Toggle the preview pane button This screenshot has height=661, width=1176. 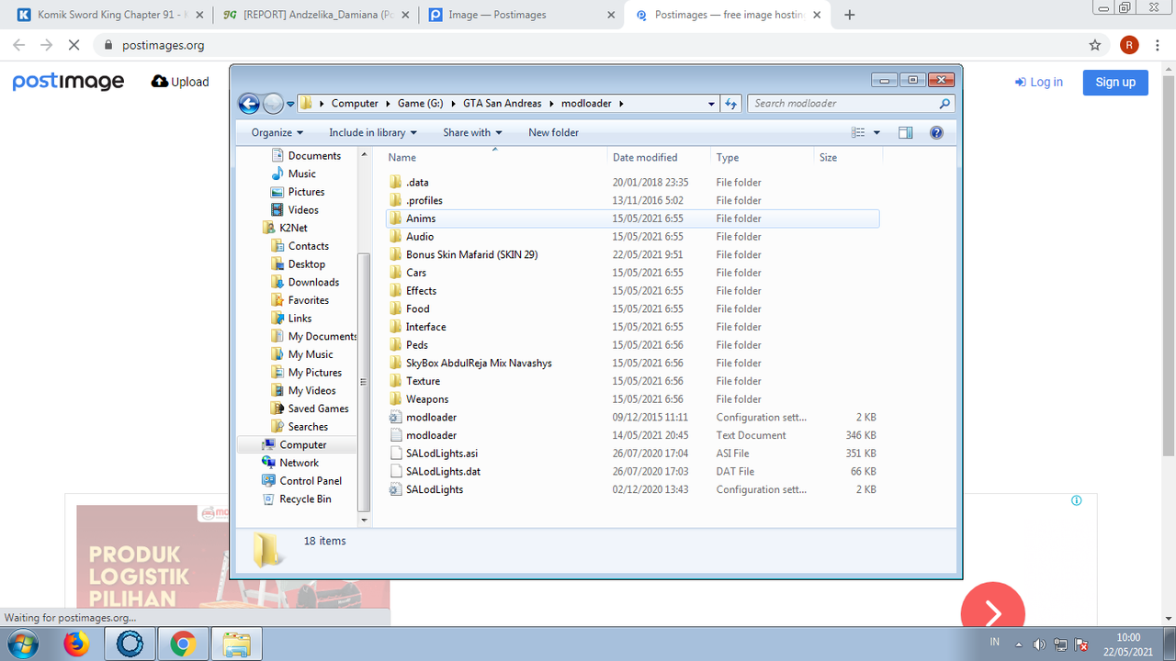point(906,132)
